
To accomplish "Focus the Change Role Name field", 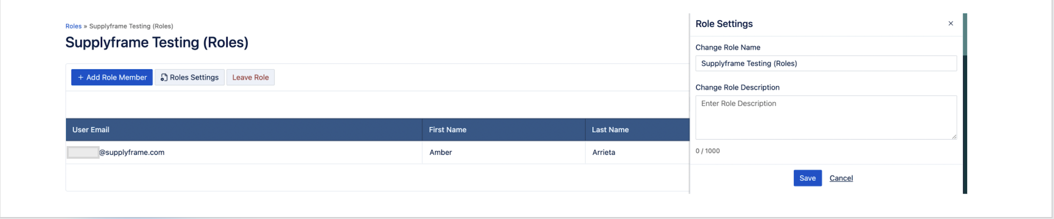I will (x=826, y=63).
